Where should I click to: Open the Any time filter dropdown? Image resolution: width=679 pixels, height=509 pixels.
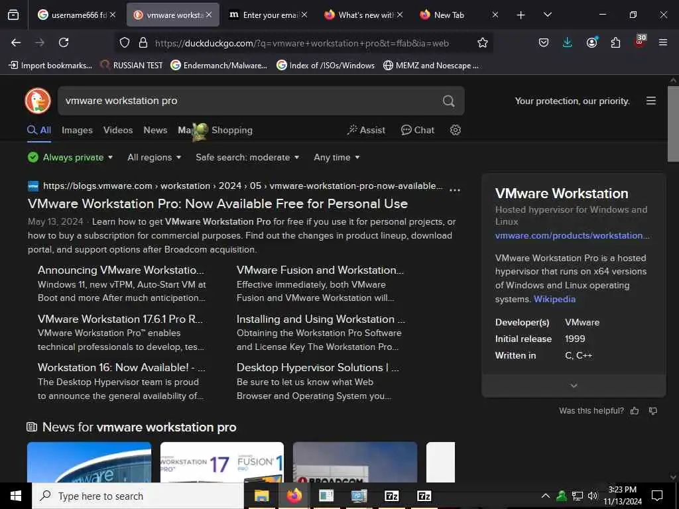coord(336,157)
